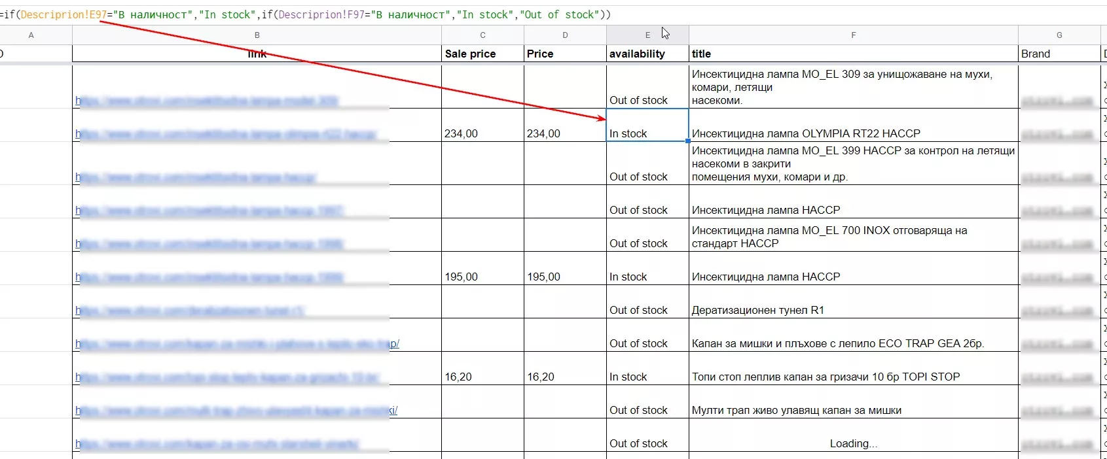Click the 'Brand' header cell
Image resolution: width=1107 pixels, height=459 pixels.
click(1059, 54)
